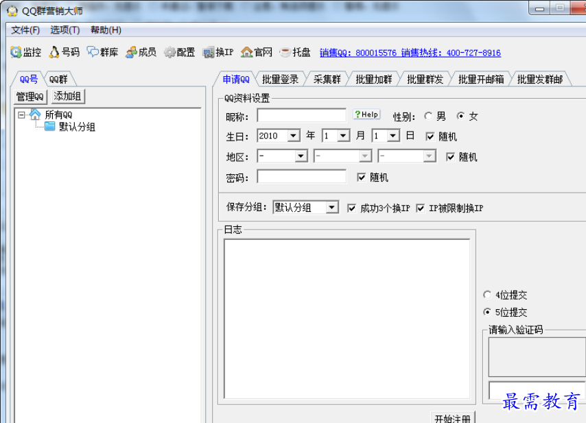The width and height of the screenshot is (586, 423).
Task: Open the 监控 monitor toolbar icon
Action: pos(26,52)
